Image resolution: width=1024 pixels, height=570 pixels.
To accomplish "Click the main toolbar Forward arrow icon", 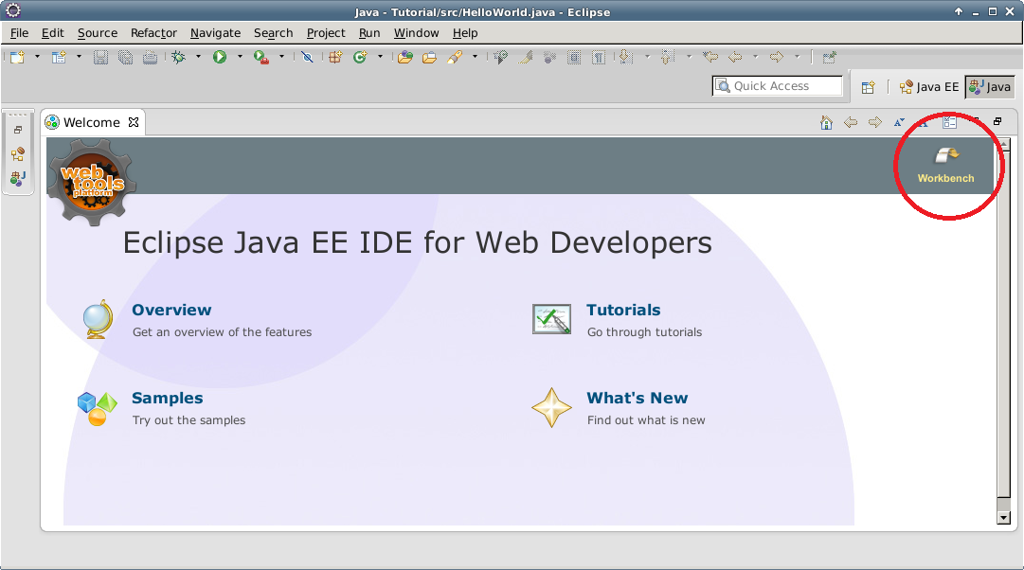I will click(777, 58).
